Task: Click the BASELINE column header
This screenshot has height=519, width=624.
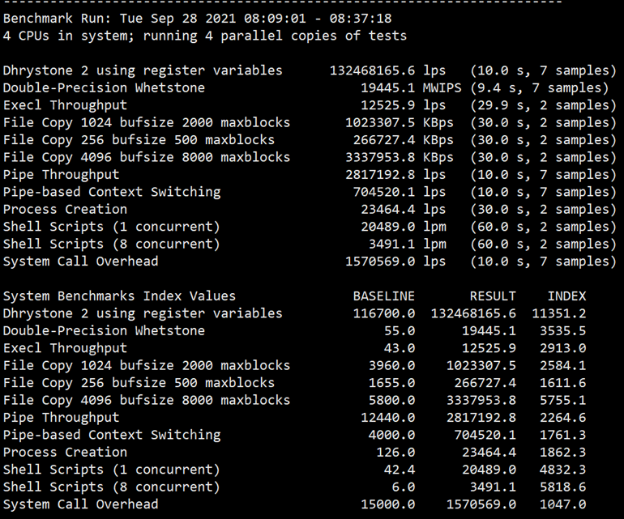Action: 383,296
